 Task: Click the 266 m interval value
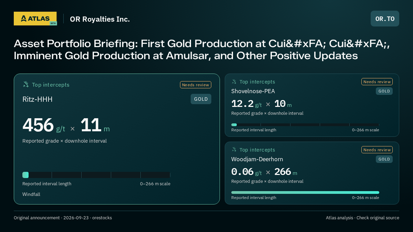286,172
